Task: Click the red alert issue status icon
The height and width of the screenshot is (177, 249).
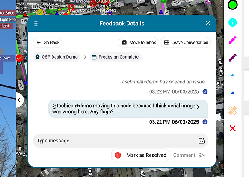Action: [118, 155]
